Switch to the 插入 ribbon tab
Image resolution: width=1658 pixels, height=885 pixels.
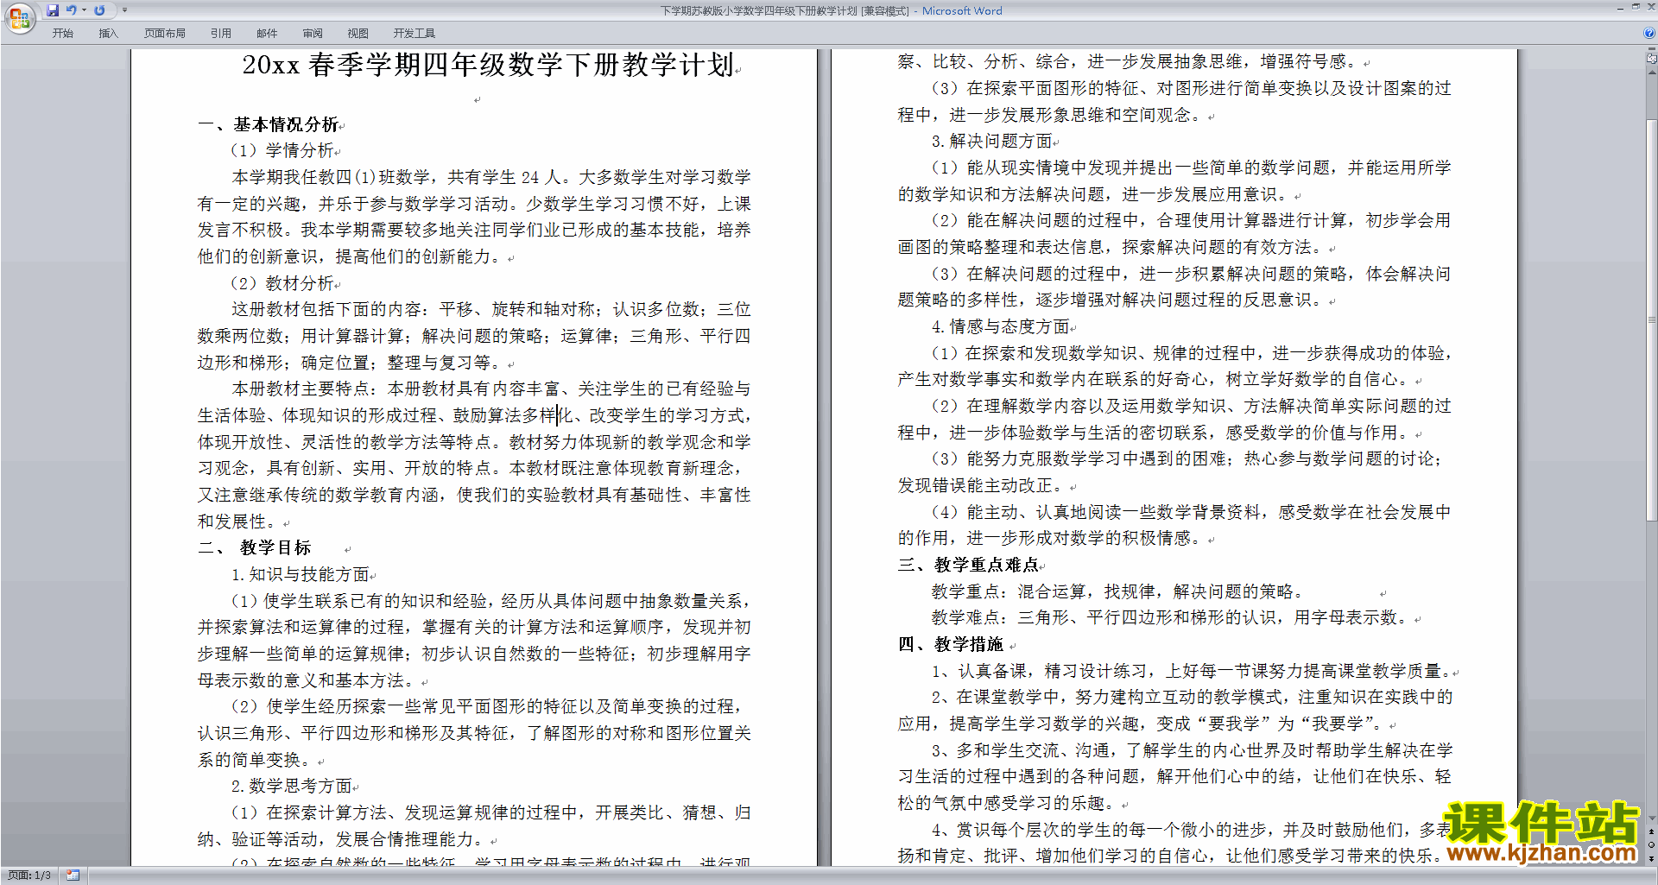(108, 34)
